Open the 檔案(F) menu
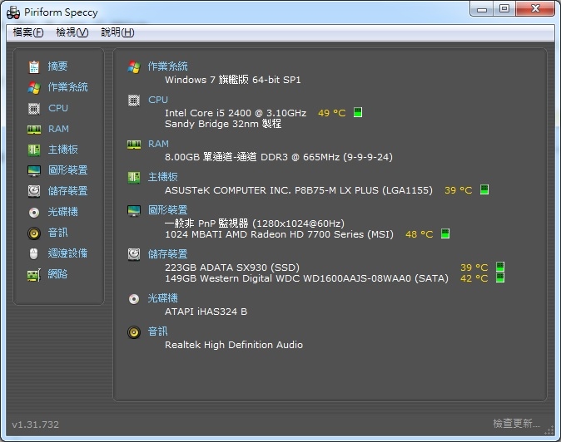561x442 pixels. click(28, 32)
